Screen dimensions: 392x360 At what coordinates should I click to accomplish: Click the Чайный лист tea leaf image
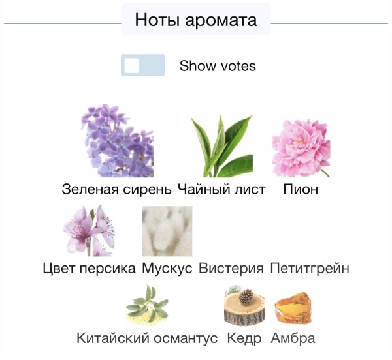coord(221,146)
